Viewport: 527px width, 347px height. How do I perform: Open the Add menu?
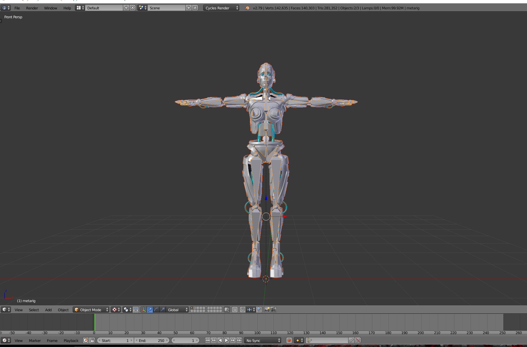tap(48, 310)
